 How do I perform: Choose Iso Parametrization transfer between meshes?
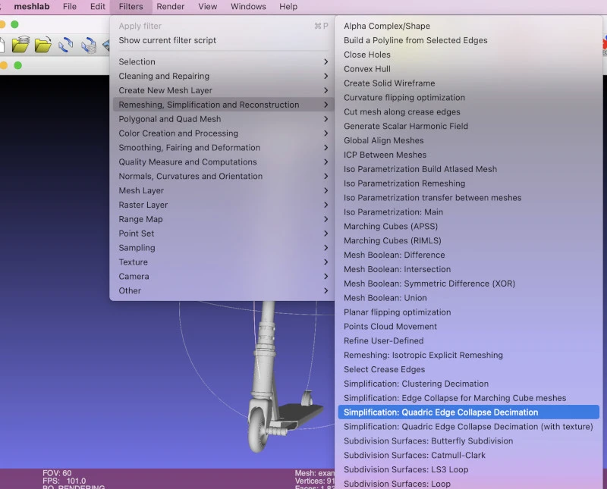468,198
